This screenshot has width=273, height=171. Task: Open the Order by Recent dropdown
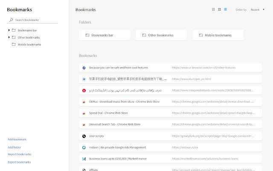[258, 9]
